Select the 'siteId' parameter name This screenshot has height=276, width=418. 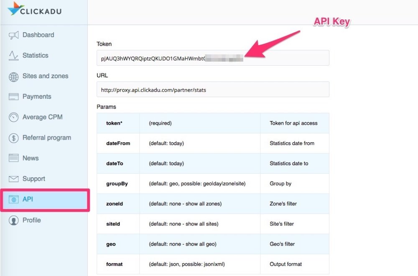(x=113, y=224)
